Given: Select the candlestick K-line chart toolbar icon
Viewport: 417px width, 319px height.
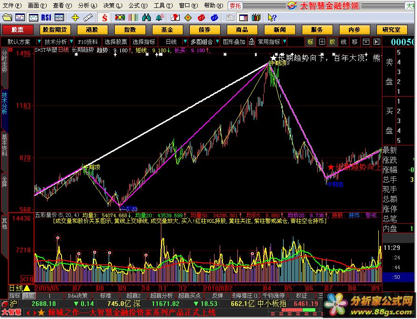Looking at the screenshot, I should [34, 18].
